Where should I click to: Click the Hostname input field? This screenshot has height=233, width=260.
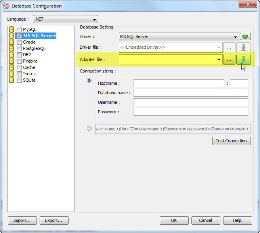(x=179, y=83)
